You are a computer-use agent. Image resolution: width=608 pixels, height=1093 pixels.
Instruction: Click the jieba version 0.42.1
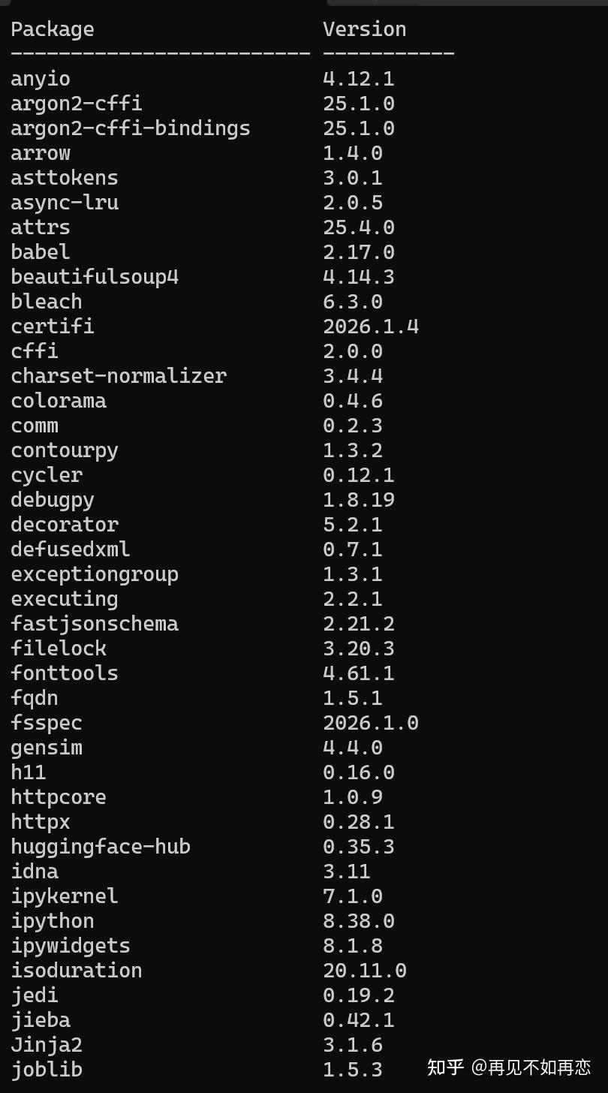359,1020
